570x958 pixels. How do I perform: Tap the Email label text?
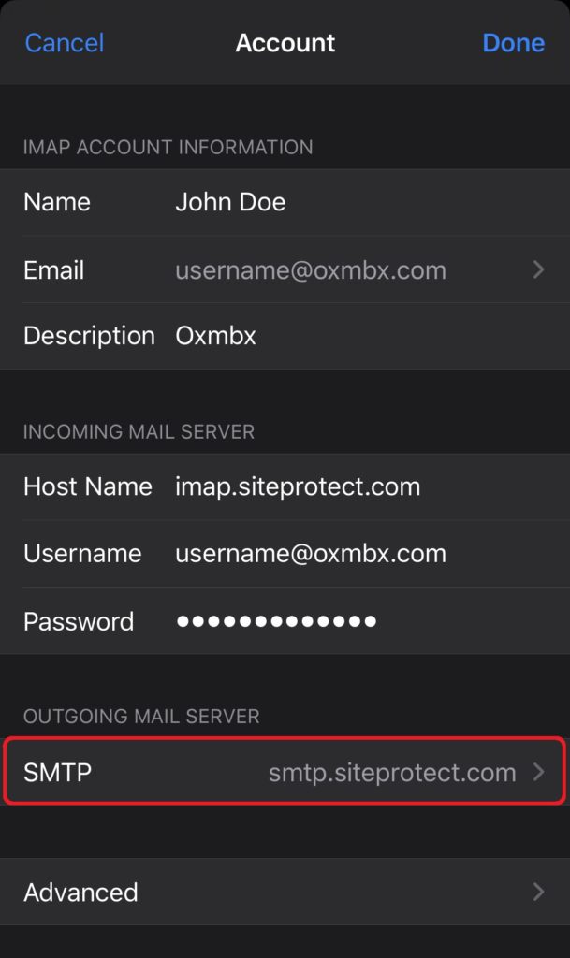pos(53,270)
